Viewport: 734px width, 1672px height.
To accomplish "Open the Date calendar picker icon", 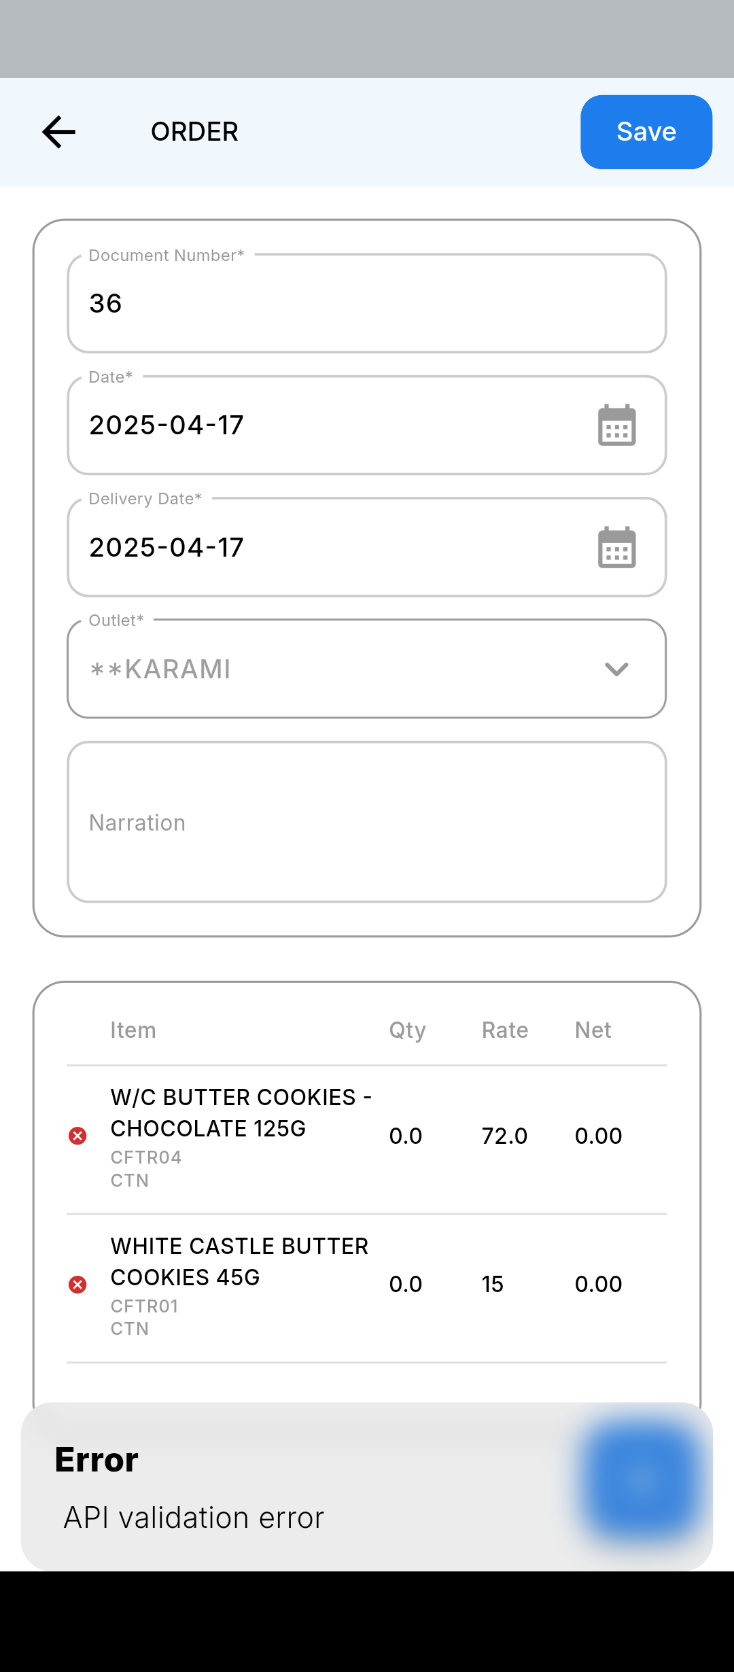I will [616, 425].
